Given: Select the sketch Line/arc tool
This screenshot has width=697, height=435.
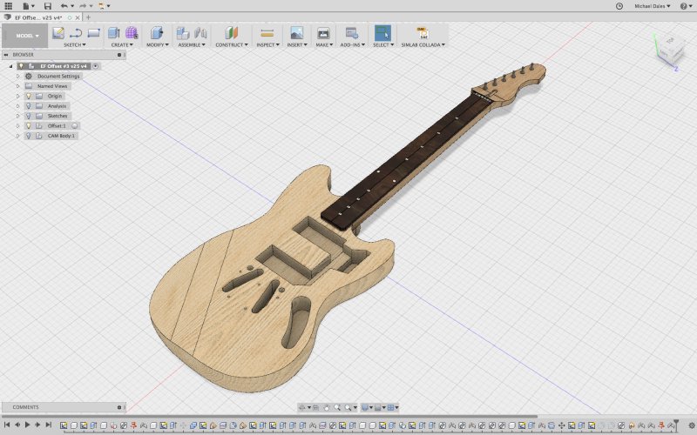Looking at the screenshot, I should point(76,33).
